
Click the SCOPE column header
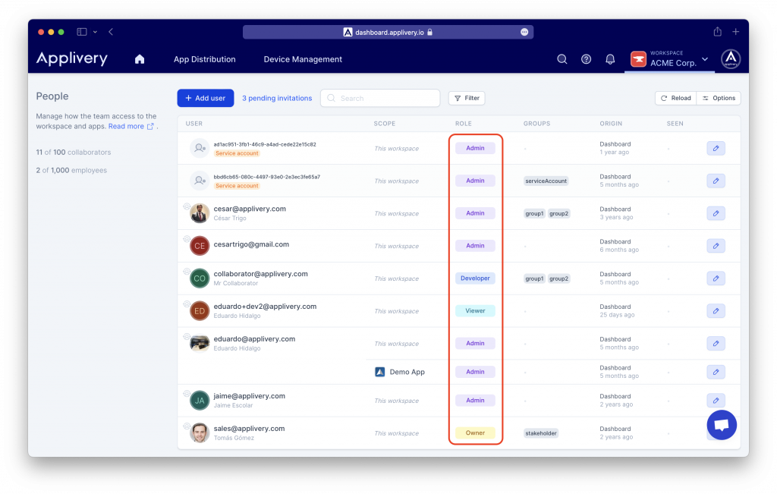pos(385,124)
